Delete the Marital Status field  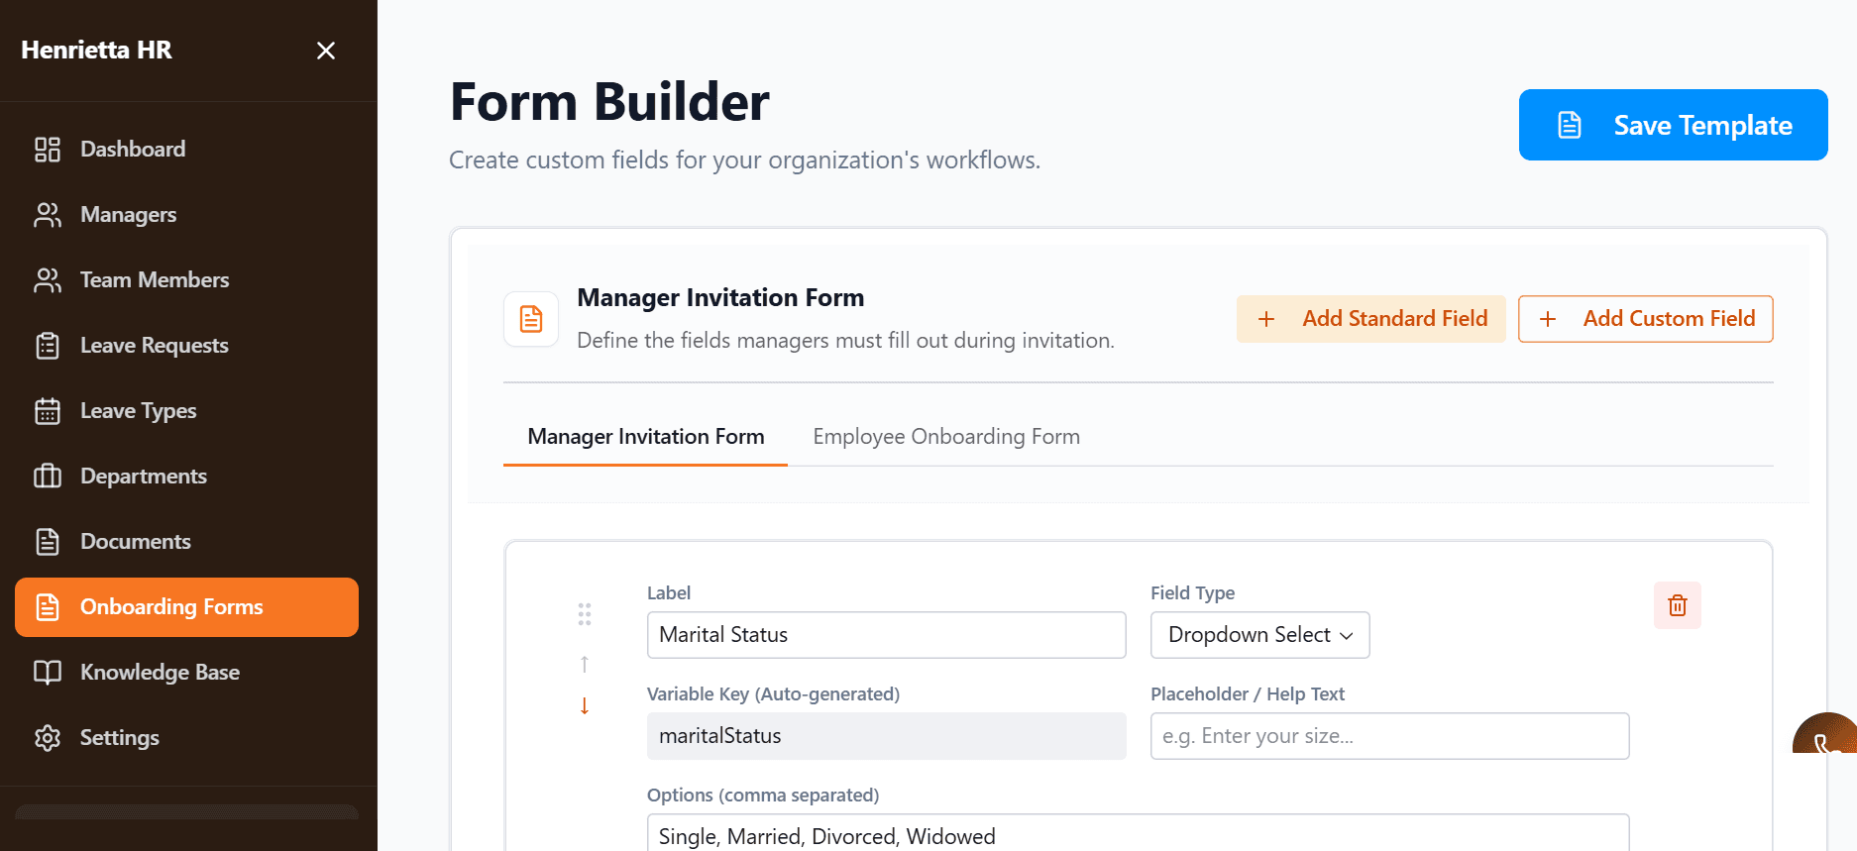point(1678,605)
